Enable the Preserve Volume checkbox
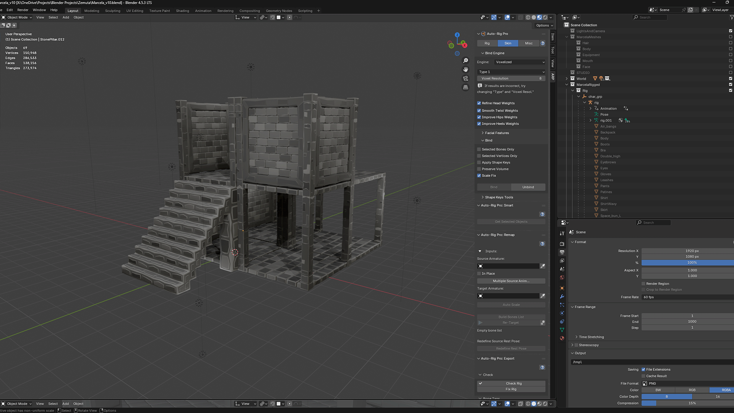This screenshot has width=734, height=413. coord(479,169)
